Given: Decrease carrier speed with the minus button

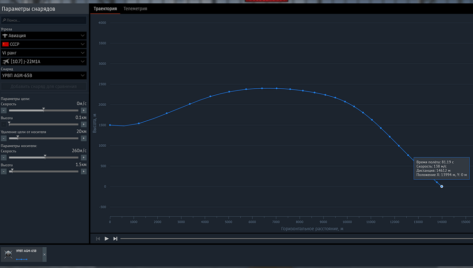Looking at the screenshot, I should (4, 158).
